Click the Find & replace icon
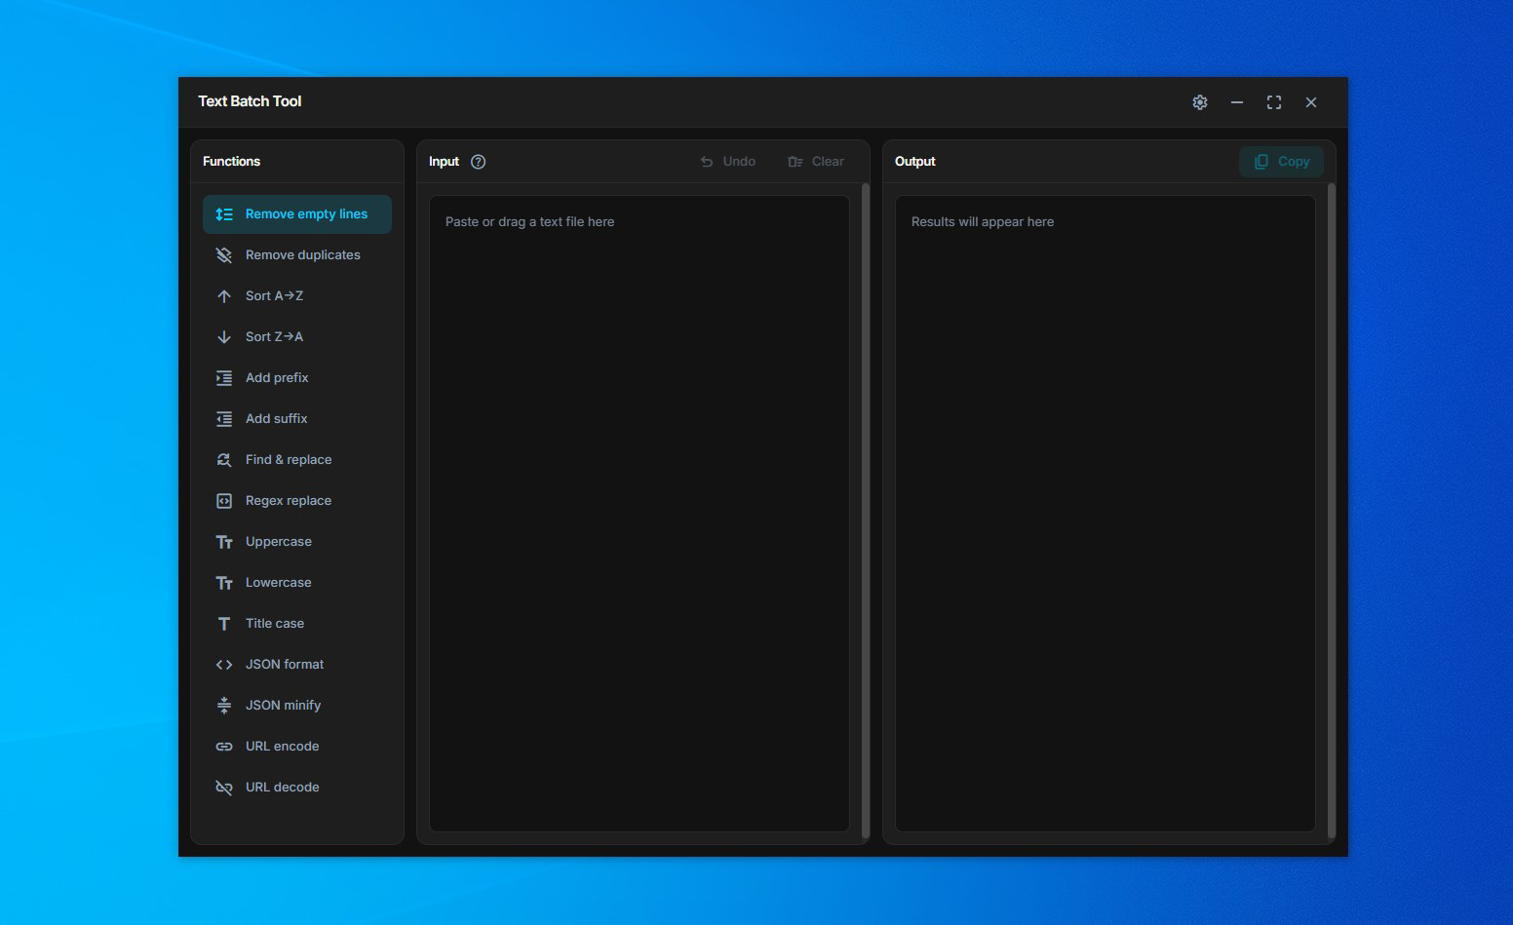Screen dimensions: 1513x925 (x=224, y=460)
